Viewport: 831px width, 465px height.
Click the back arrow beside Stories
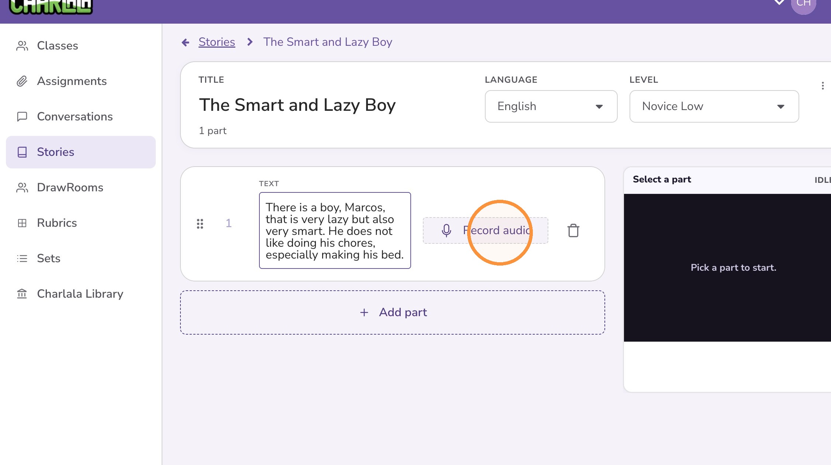click(x=186, y=42)
